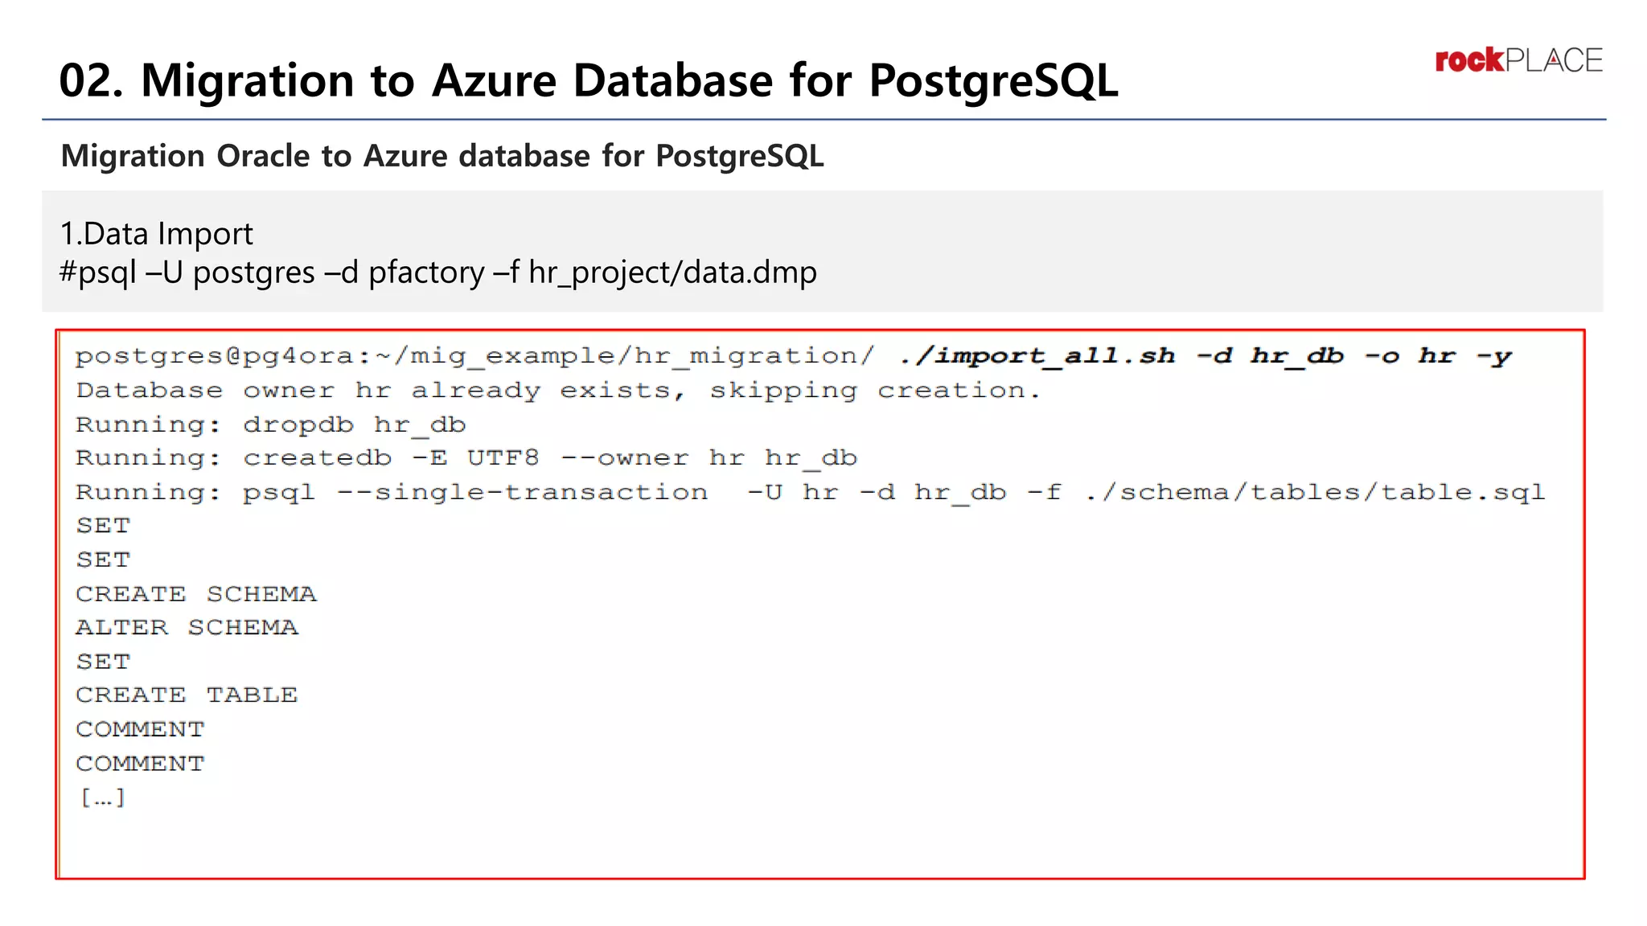Image resolution: width=1647 pixels, height=926 pixels.
Task: Click the 'Running: createdb -E UTF8' line
Action: click(466, 458)
